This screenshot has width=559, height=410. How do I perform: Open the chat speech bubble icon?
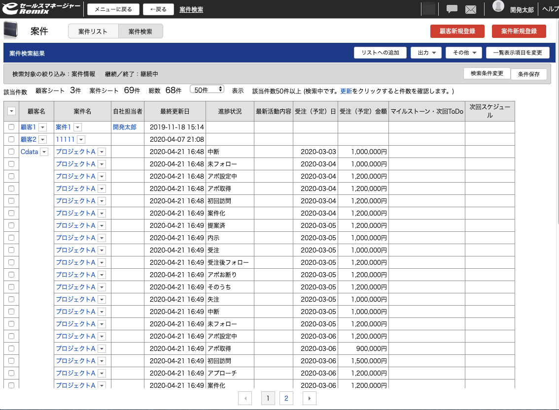pyautogui.click(x=452, y=9)
